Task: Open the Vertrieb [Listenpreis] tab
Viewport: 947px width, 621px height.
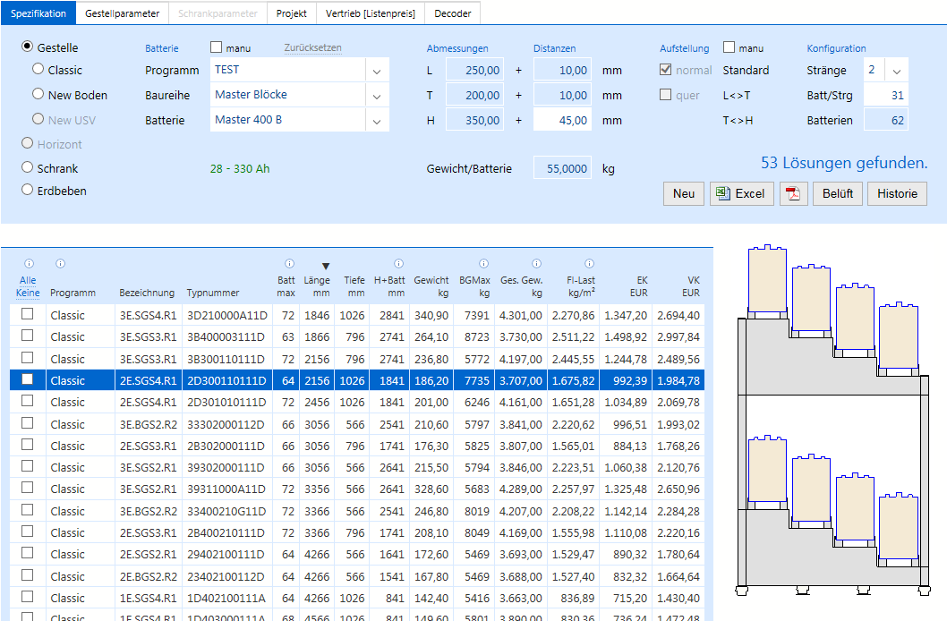Action: point(370,13)
